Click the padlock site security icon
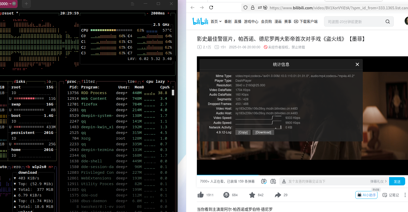This screenshot has height=212, width=408. (253, 7)
